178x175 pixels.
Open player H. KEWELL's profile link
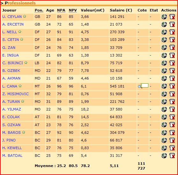pos(12,148)
